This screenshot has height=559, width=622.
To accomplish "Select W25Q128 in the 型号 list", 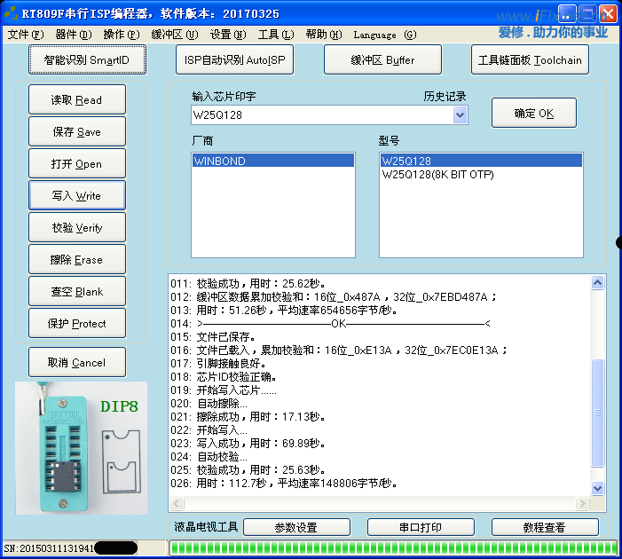I will pyautogui.click(x=481, y=161).
